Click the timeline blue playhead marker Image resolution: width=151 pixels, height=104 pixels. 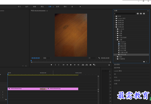pos(8,74)
